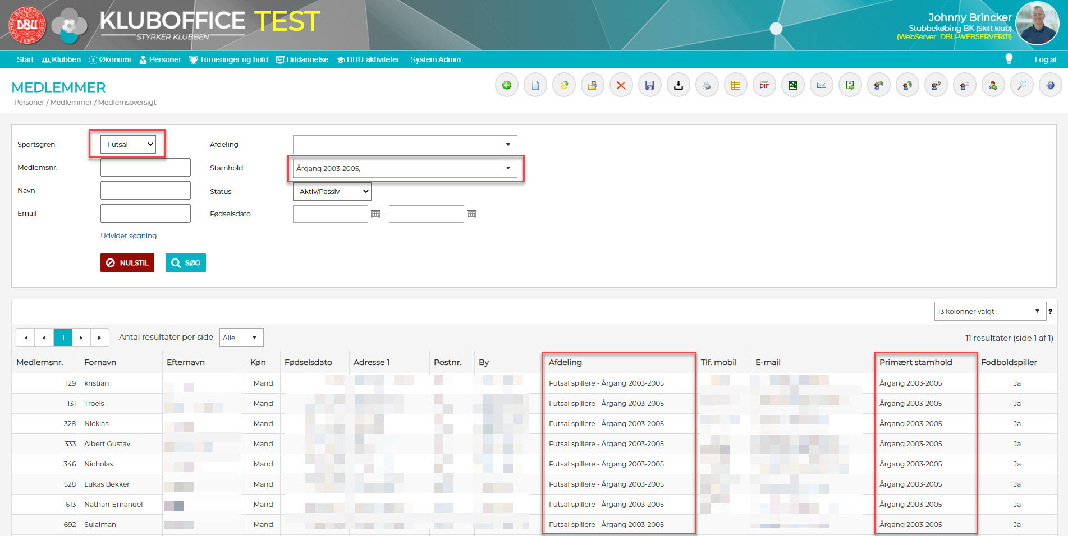This screenshot has width=1068, height=536.
Task: Click the magnifying glass search icon
Action: [x=1022, y=85]
